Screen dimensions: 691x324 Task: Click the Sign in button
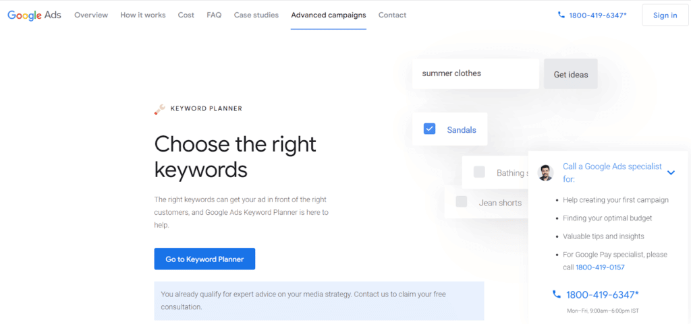point(665,15)
